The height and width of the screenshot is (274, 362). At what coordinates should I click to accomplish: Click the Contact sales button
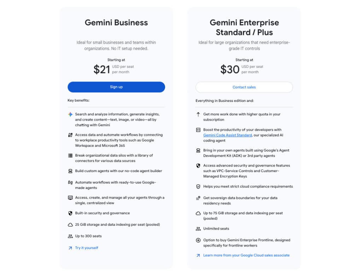tap(244, 87)
